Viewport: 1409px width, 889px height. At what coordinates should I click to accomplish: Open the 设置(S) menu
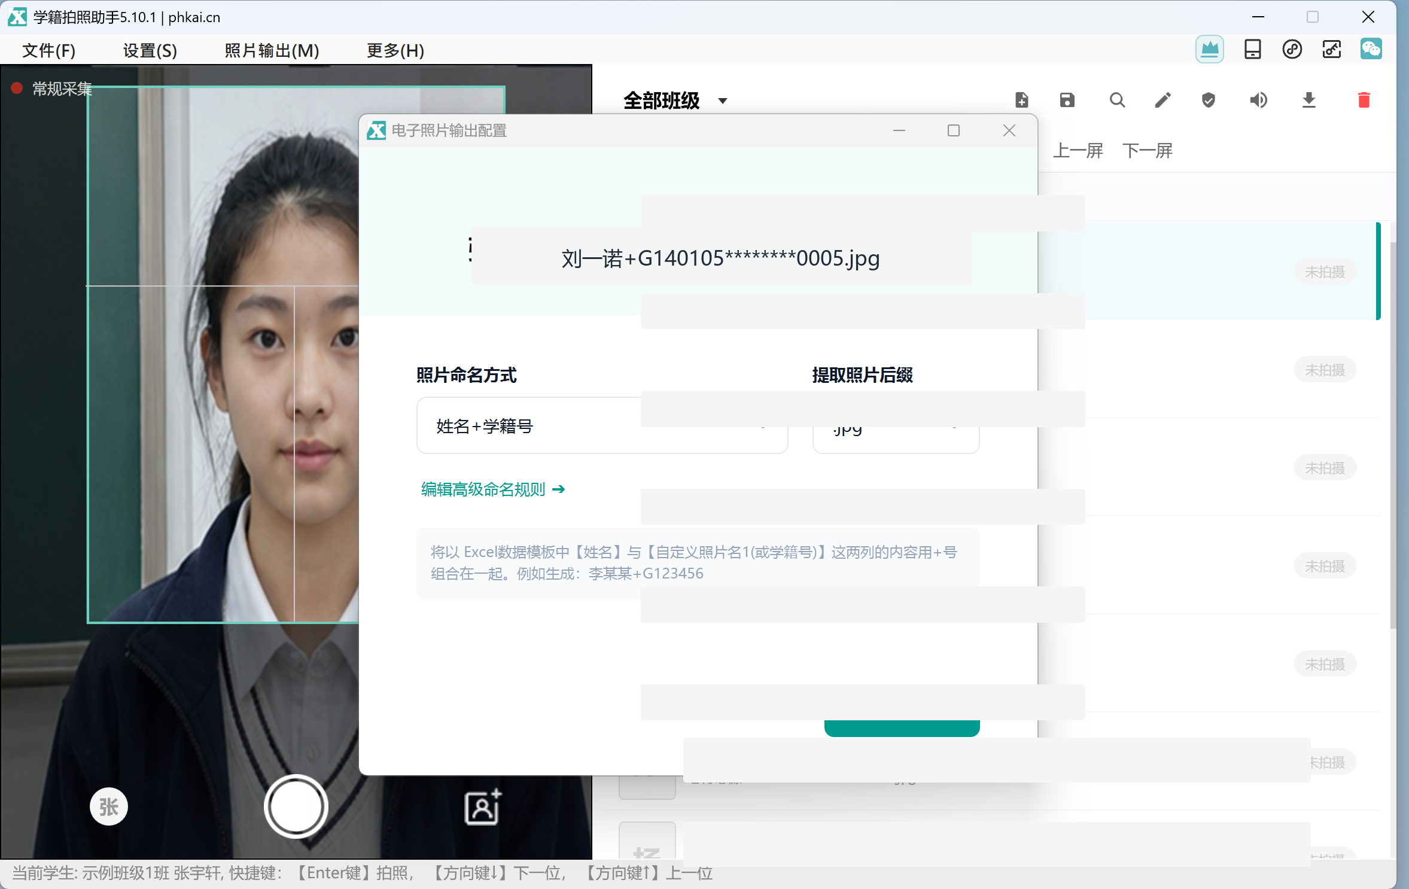(150, 50)
